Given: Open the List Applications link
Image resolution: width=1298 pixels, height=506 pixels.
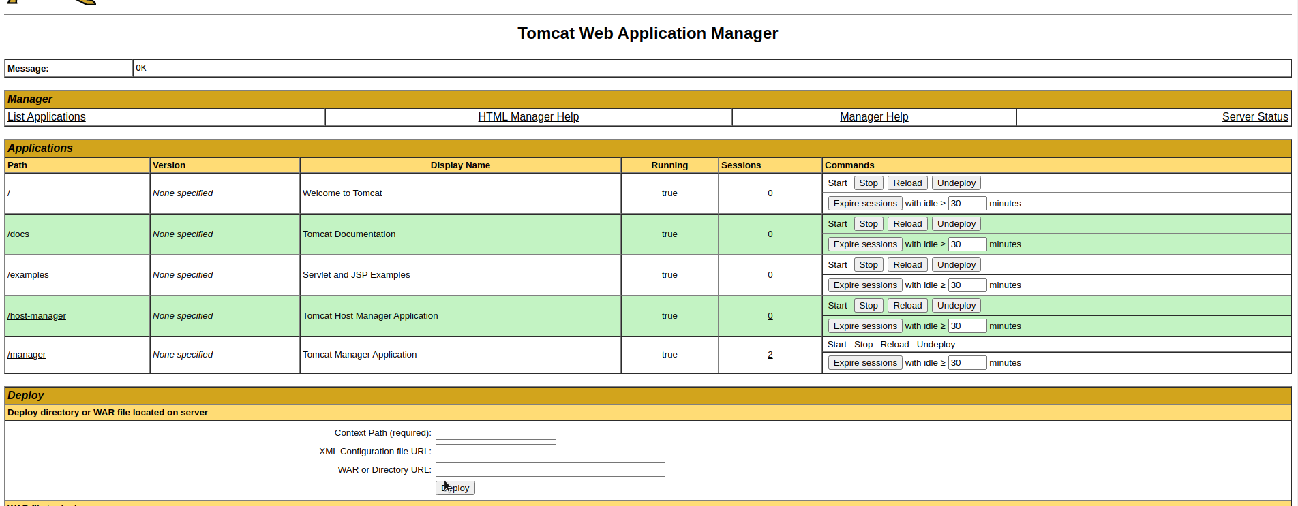Looking at the screenshot, I should point(46,117).
